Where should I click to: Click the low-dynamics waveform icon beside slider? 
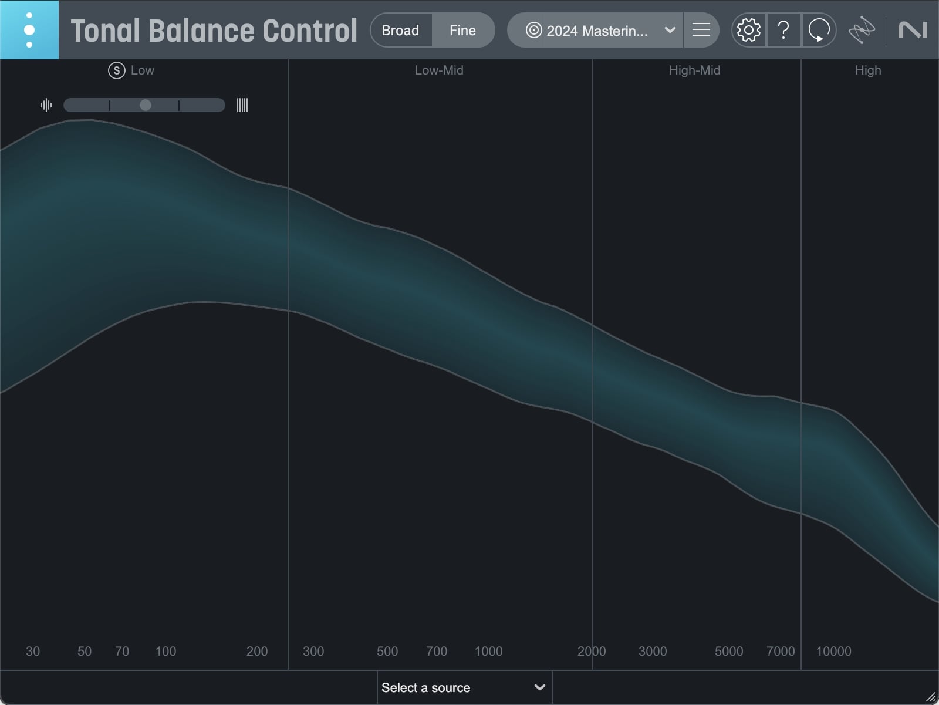[x=46, y=105]
